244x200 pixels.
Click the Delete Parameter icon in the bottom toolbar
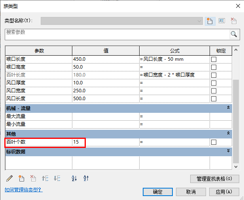coord(33,178)
